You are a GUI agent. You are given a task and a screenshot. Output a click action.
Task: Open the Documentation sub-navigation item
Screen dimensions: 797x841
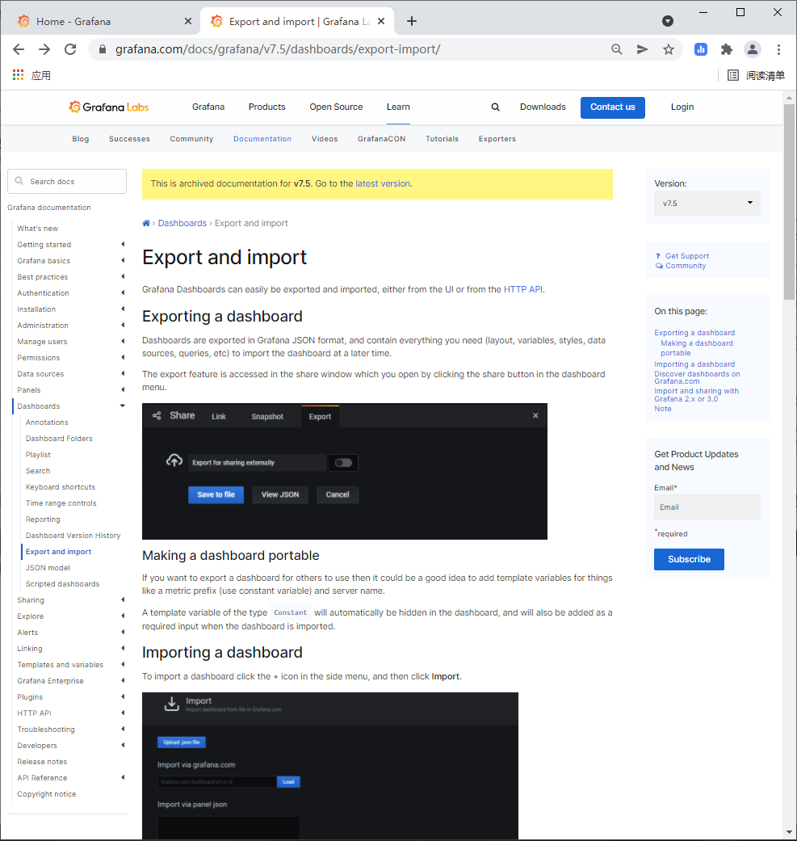coord(262,139)
